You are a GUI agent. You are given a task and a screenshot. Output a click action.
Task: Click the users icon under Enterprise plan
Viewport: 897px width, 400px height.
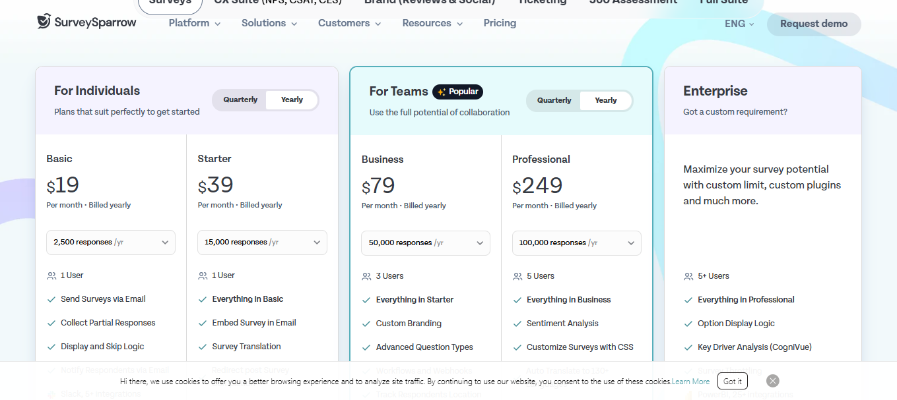click(x=688, y=276)
